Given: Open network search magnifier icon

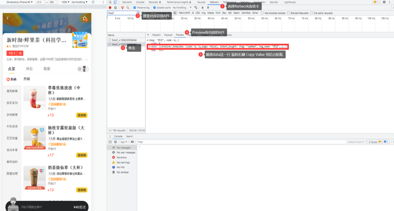Looking at the screenshot, I should (128, 8).
